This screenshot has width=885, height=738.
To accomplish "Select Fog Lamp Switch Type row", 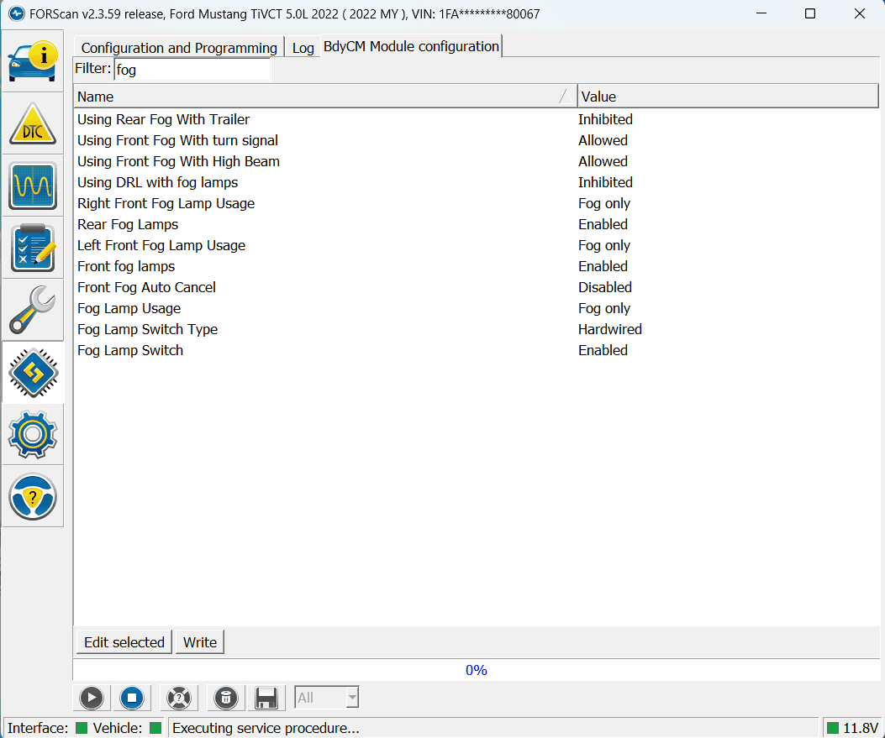I will pos(476,329).
